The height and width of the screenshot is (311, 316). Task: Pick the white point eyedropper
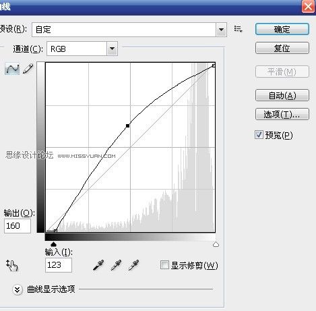tap(133, 265)
